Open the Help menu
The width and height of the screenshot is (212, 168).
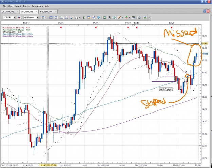click(x=47, y=6)
